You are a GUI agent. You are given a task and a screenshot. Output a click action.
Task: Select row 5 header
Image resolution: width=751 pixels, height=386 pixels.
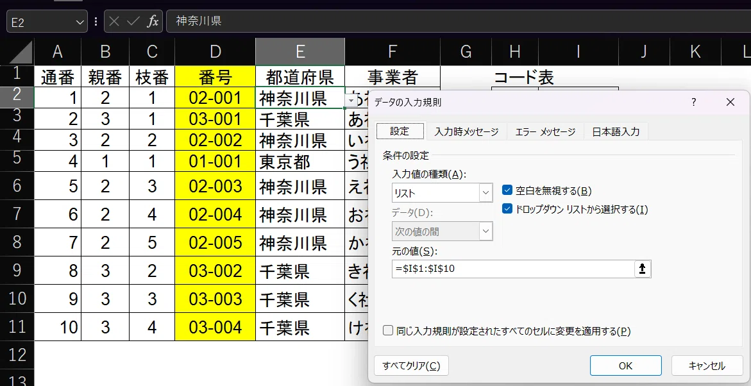click(17, 161)
